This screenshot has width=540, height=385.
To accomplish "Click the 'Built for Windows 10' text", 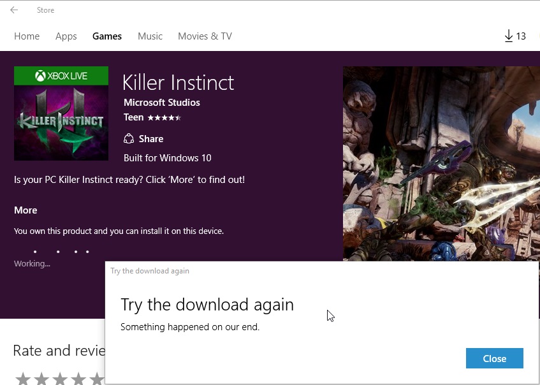I will tap(168, 158).
